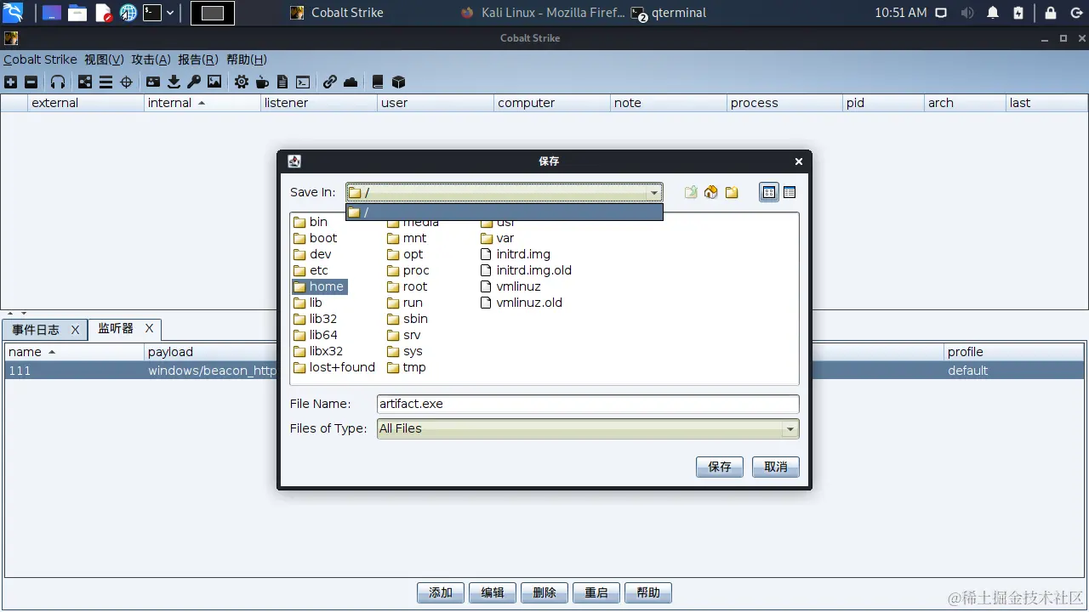Viewport: 1089px width, 612px height.
Task: Select the '/' entry in the Save In list
Action: tap(504, 212)
